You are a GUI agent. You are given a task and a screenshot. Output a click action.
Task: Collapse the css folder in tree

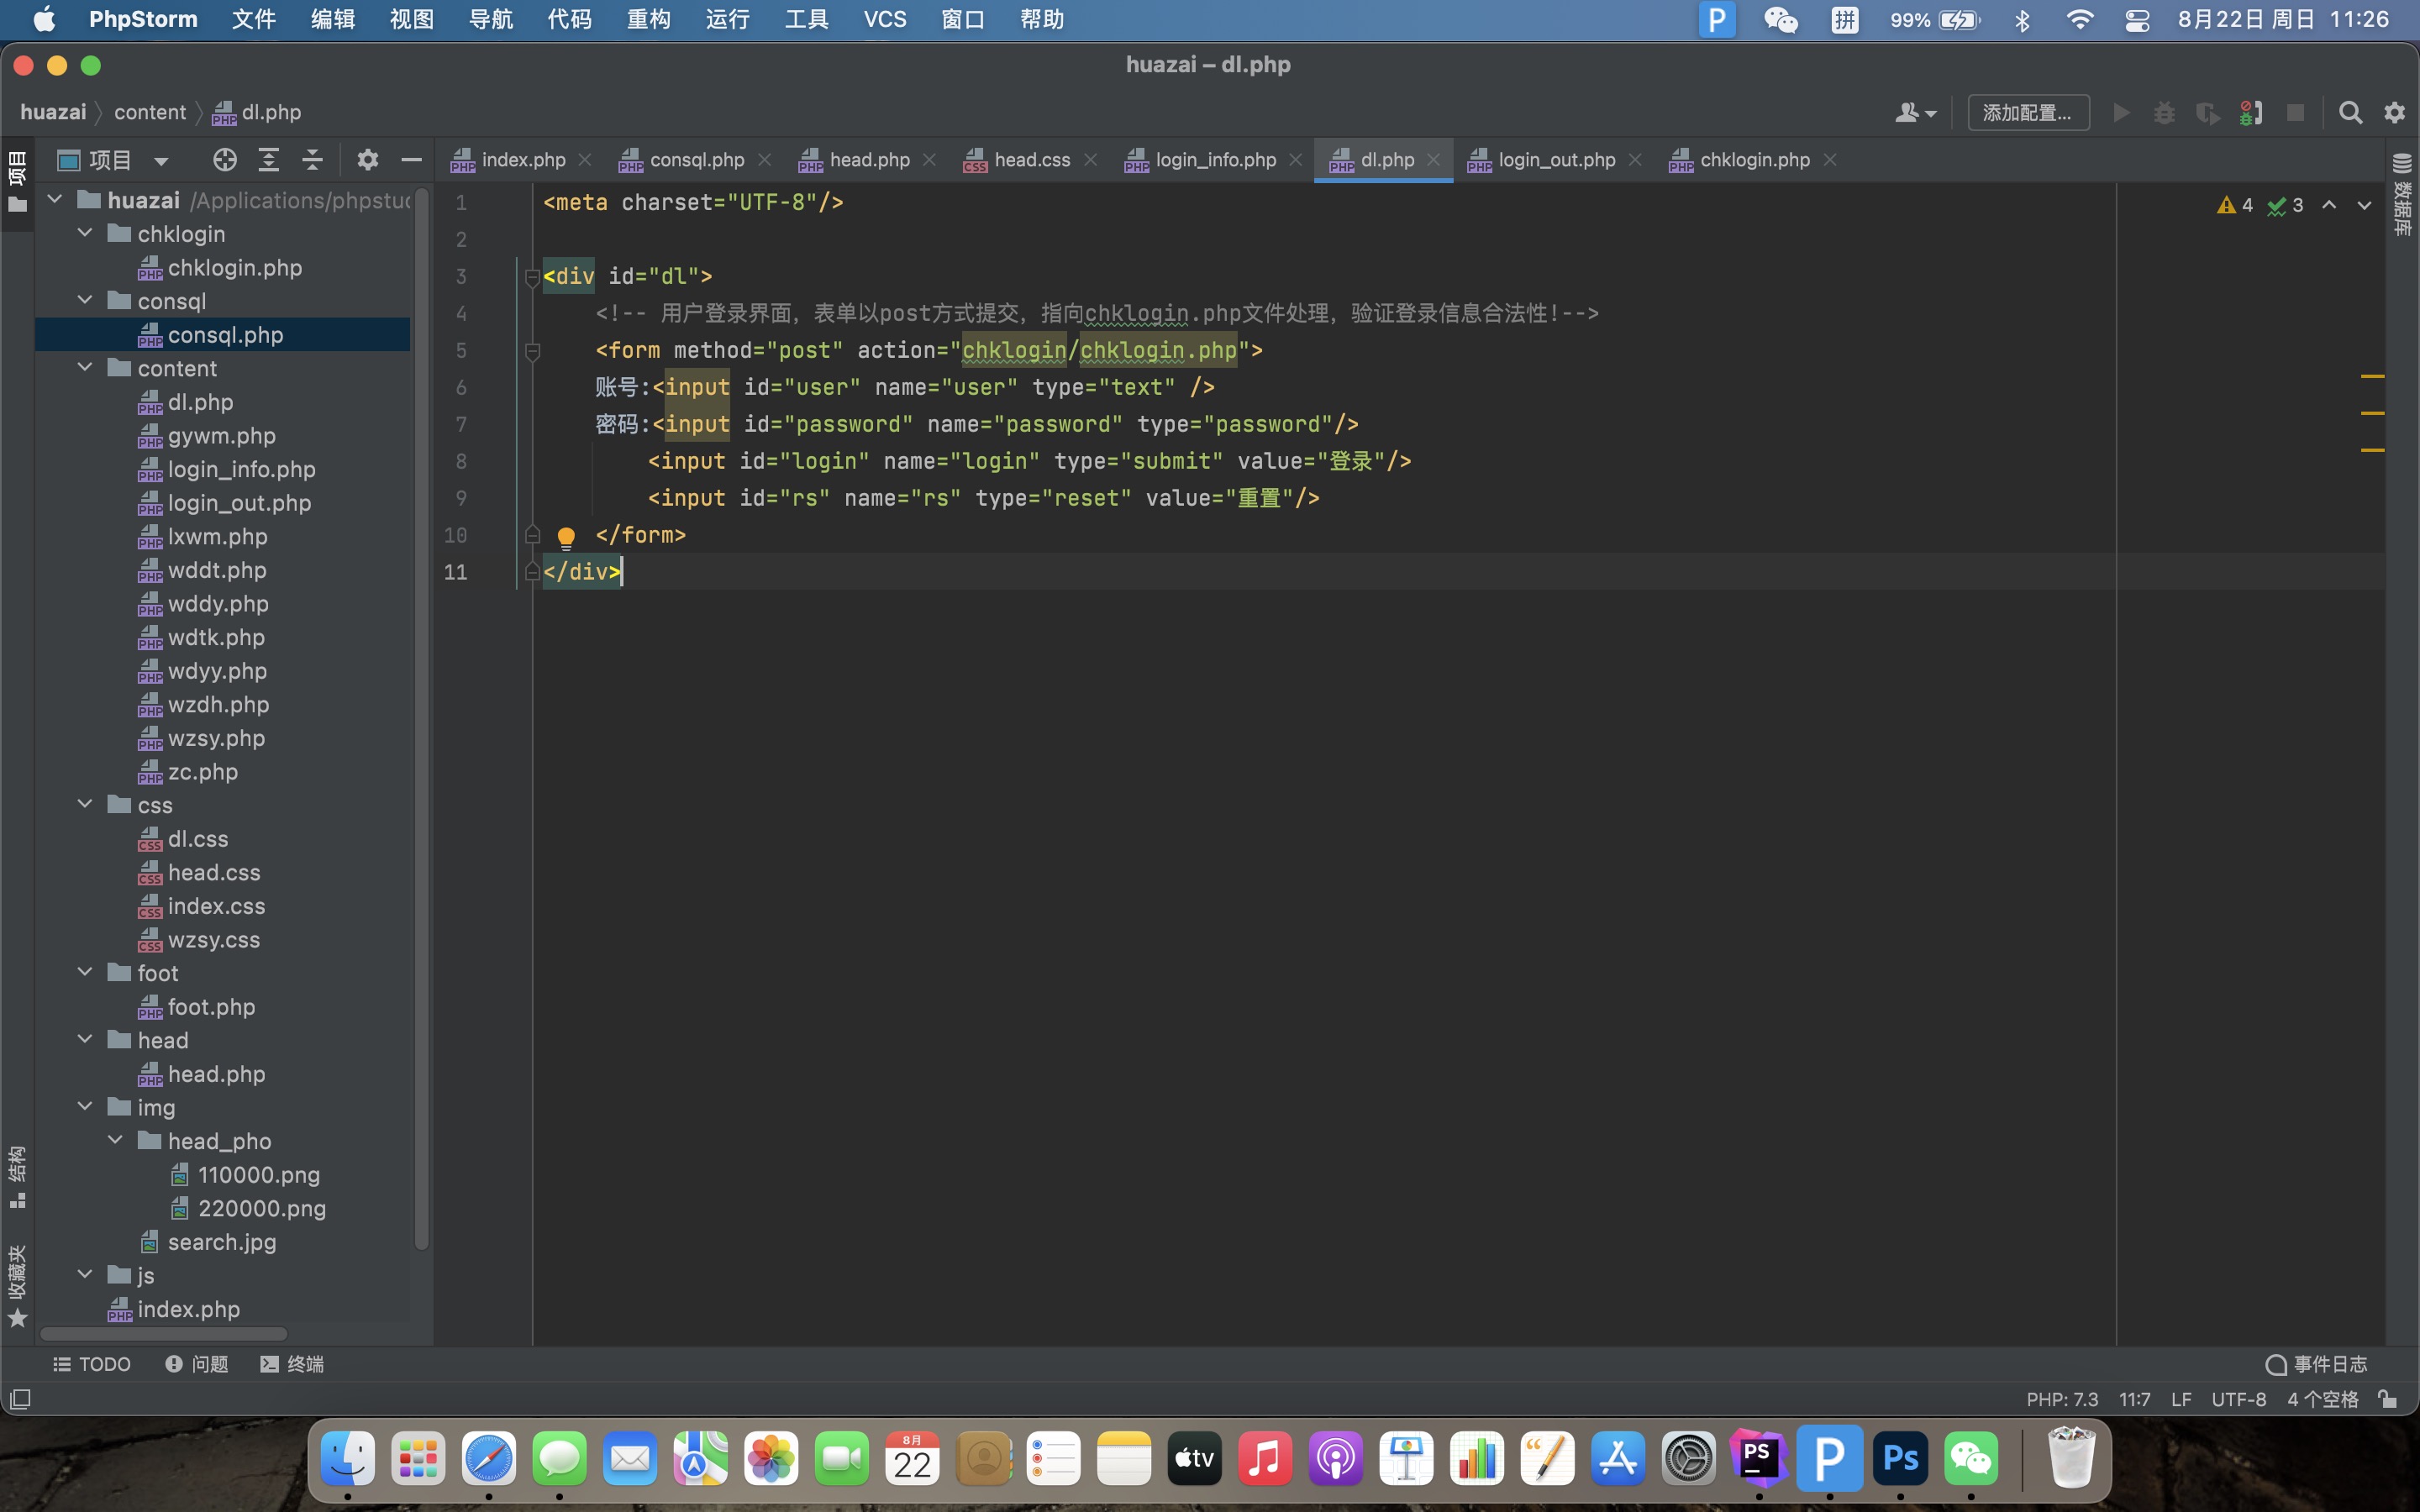click(x=86, y=805)
